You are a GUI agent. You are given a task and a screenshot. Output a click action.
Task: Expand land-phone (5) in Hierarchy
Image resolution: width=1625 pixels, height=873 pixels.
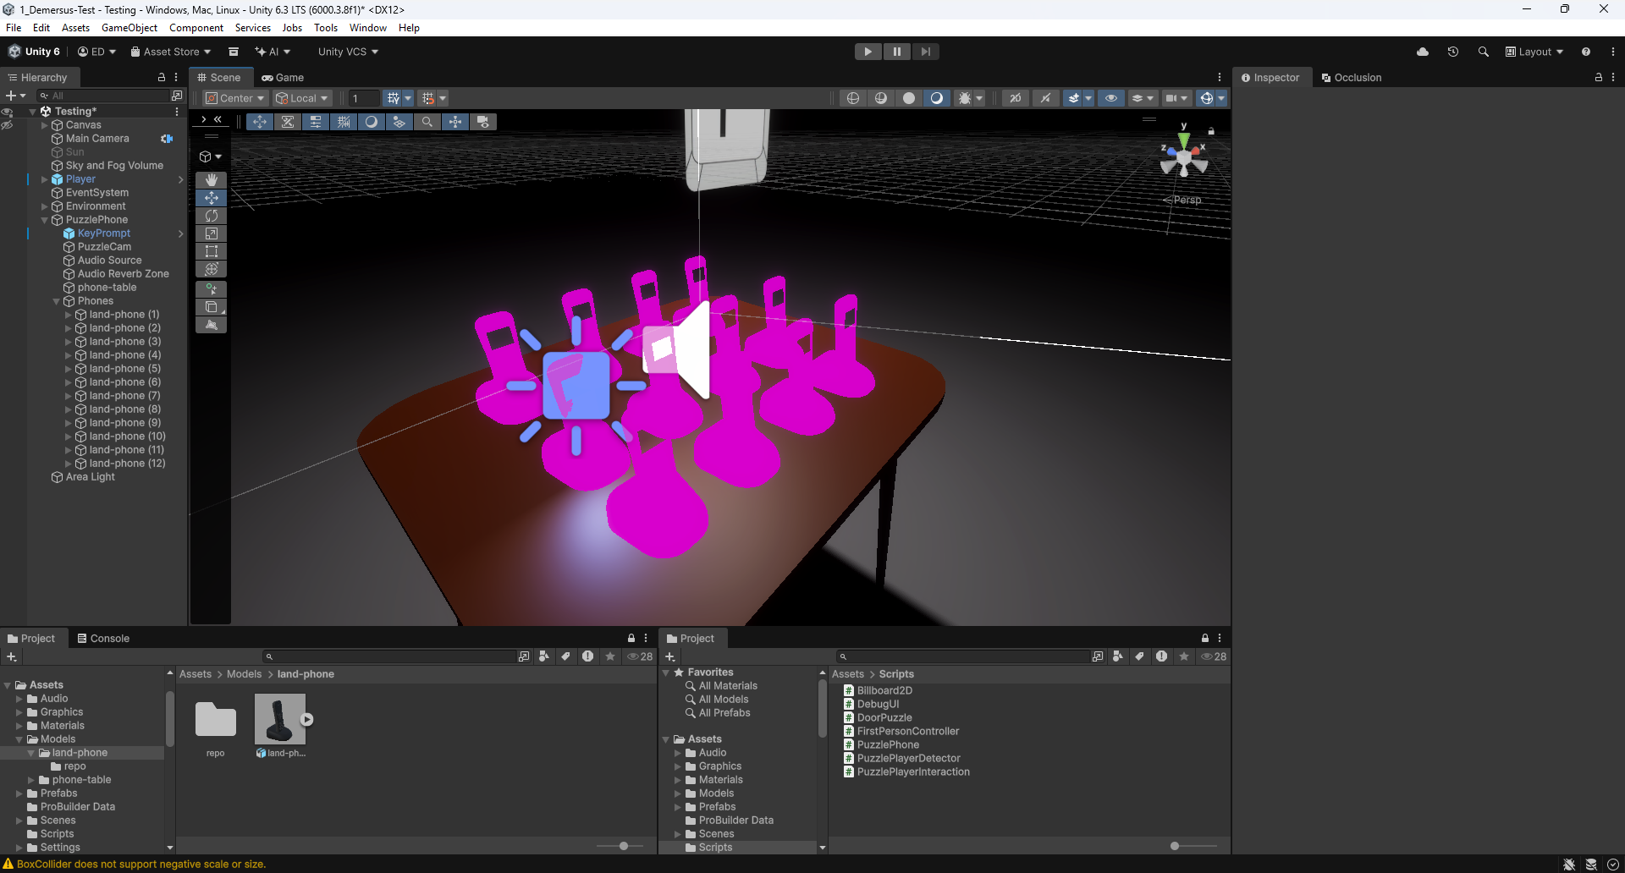coord(69,369)
